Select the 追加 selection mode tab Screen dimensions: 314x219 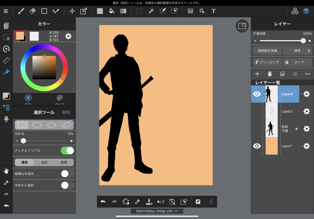[44, 162]
